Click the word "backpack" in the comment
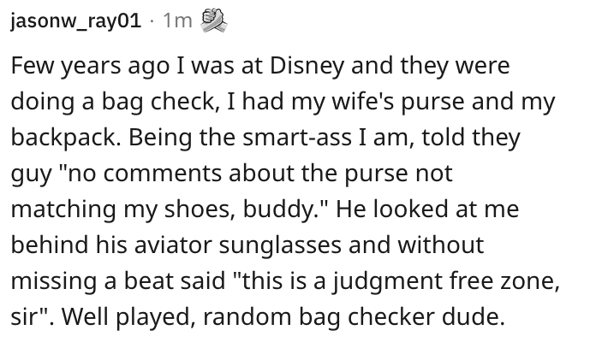The width and height of the screenshot is (596, 342). (63, 138)
